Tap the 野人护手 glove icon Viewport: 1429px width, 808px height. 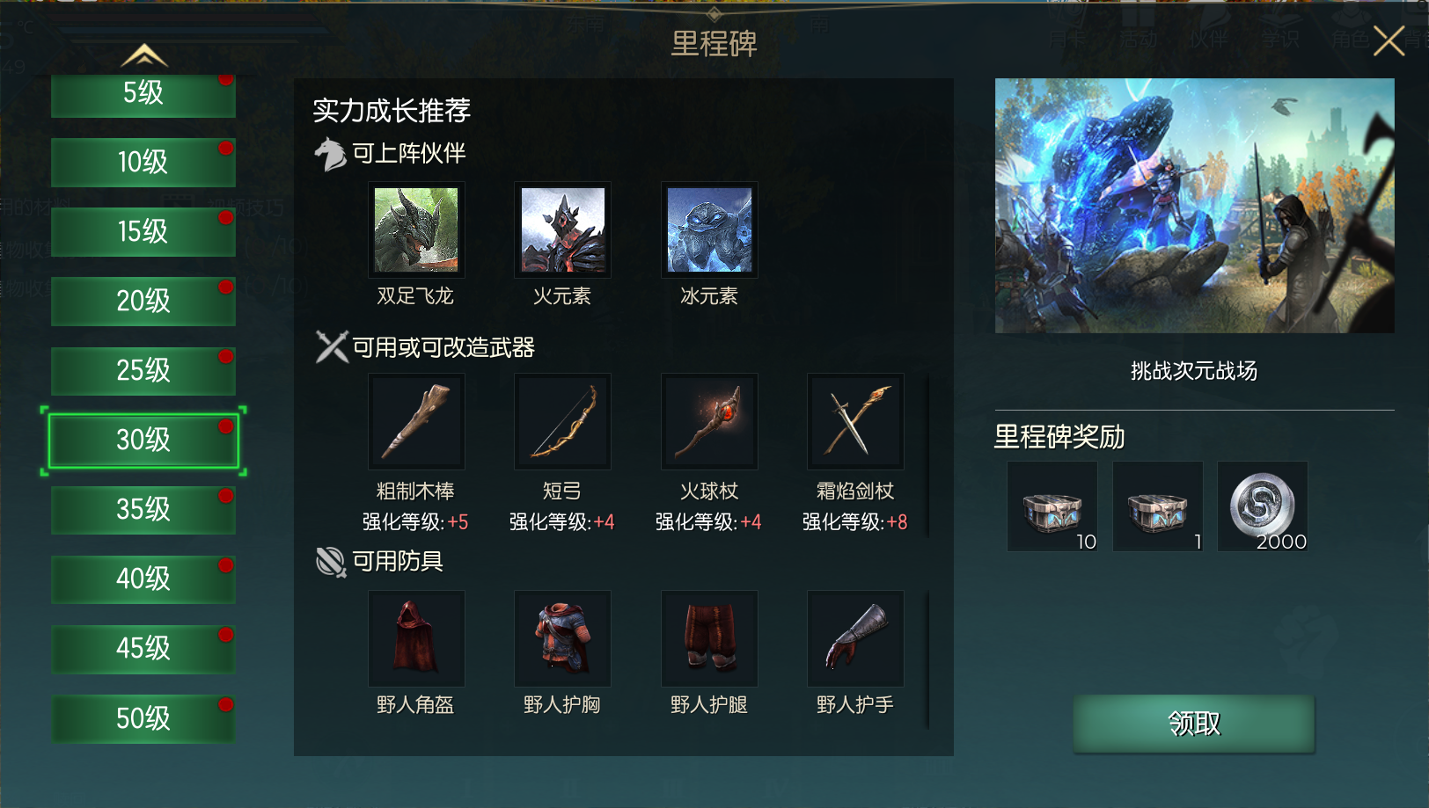pyautogui.click(x=855, y=638)
